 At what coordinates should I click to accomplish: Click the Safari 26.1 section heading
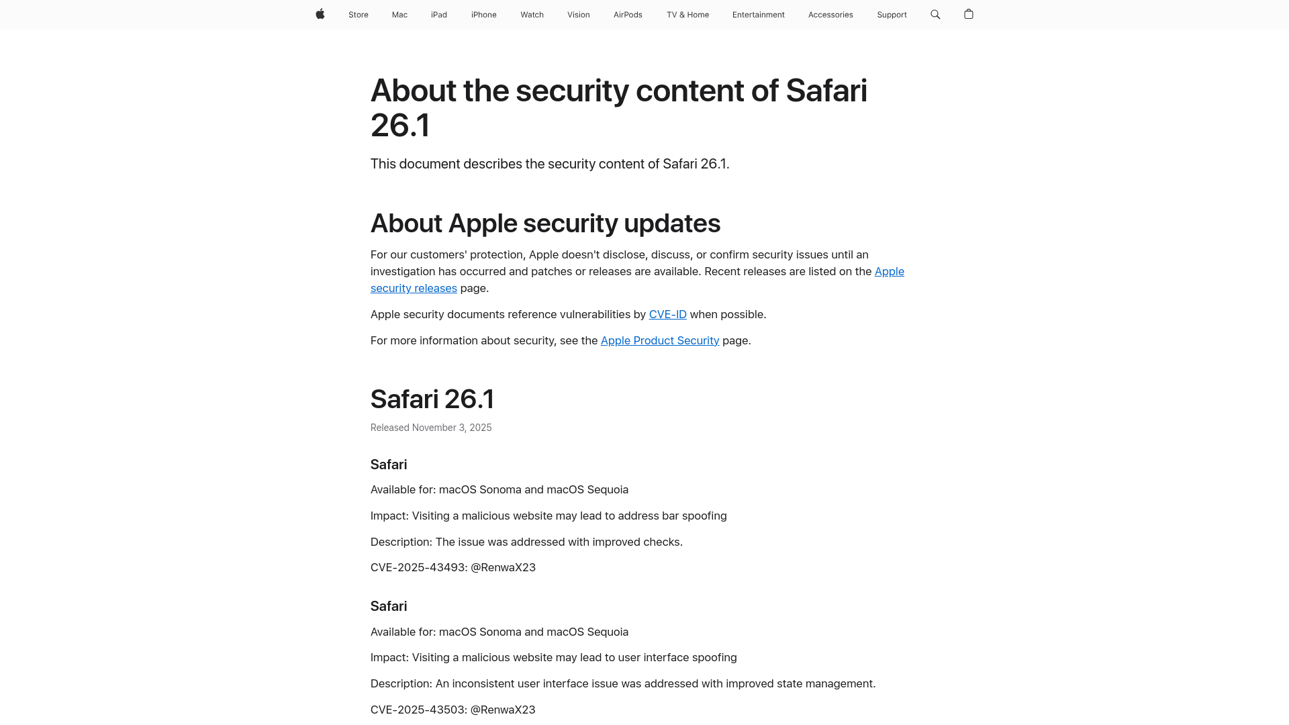point(432,399)
